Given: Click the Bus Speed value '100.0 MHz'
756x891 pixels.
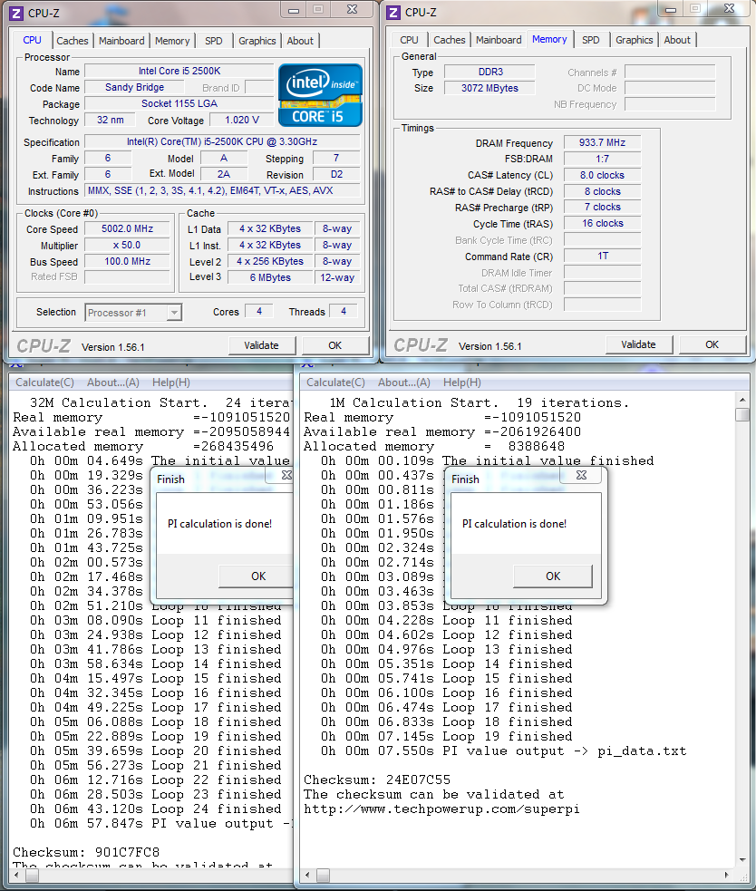Looking at the screenshot, I should click(127, 261).
